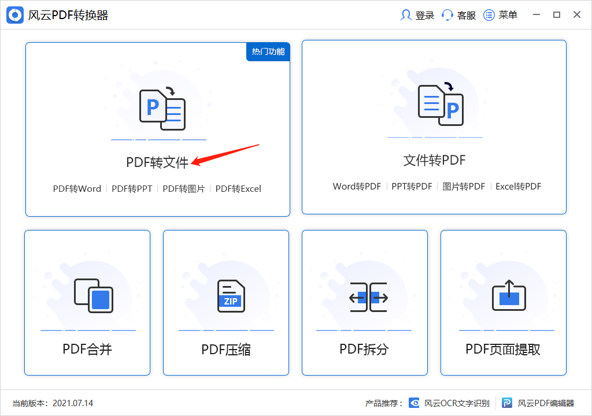Choose PDF转Excel option

click(238, 189)
